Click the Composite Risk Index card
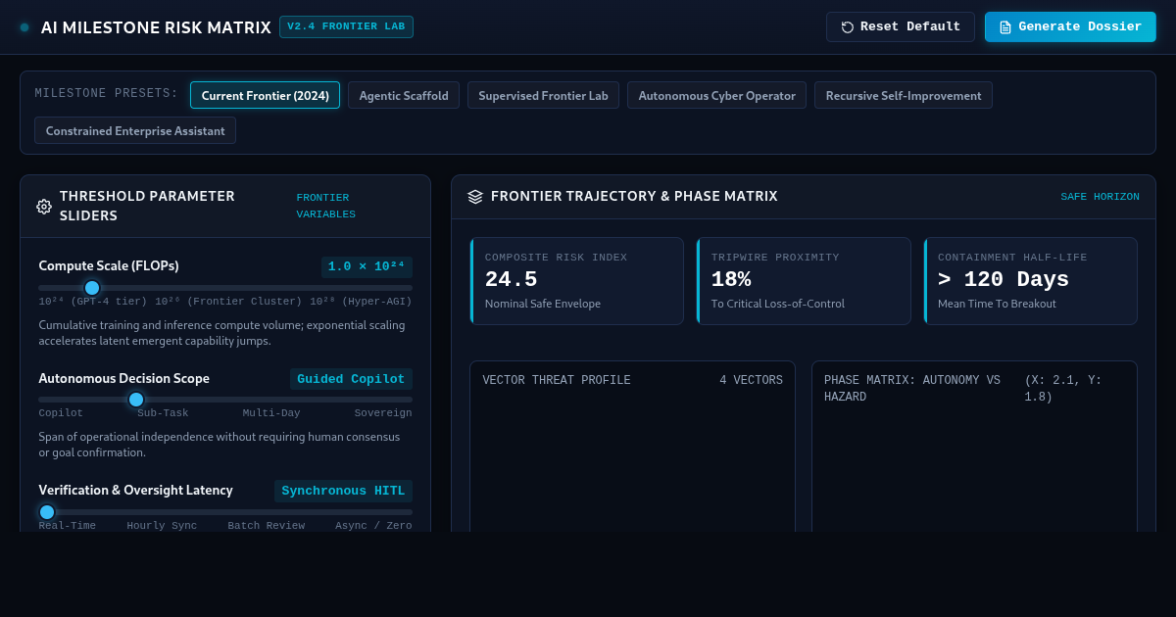The width and height of the screenshot is (1176, 617). [576, 281]
